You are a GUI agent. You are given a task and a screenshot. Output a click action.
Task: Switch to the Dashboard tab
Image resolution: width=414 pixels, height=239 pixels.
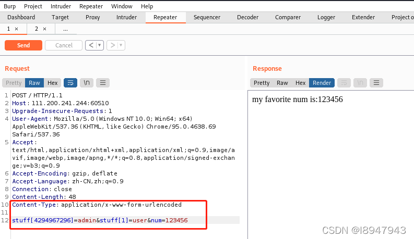[21, 17]
